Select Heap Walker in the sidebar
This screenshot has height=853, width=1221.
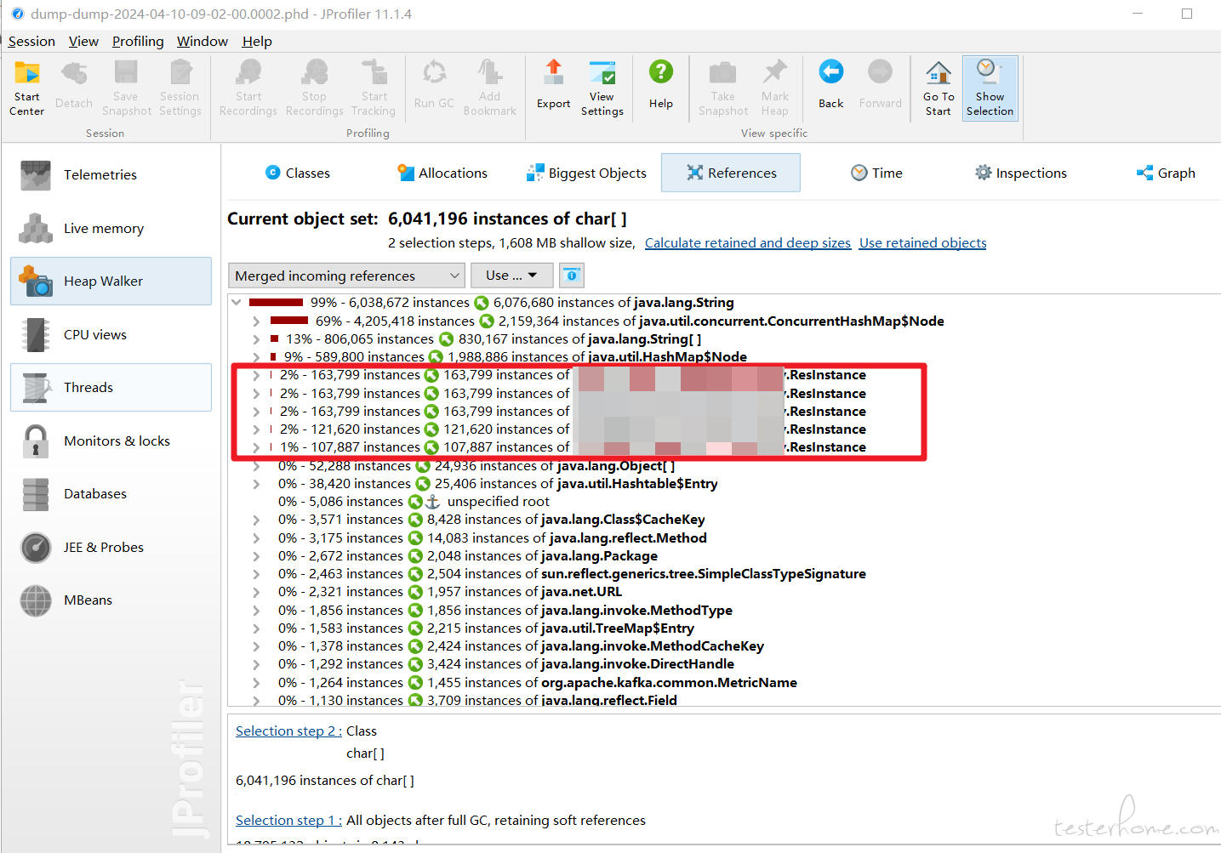111,281
